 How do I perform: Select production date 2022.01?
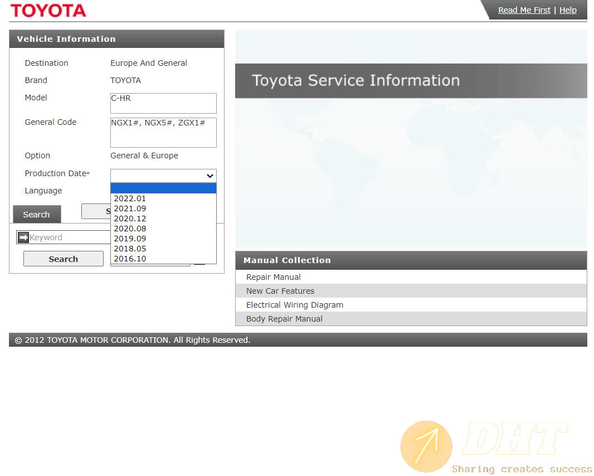[x=163, y=198]
